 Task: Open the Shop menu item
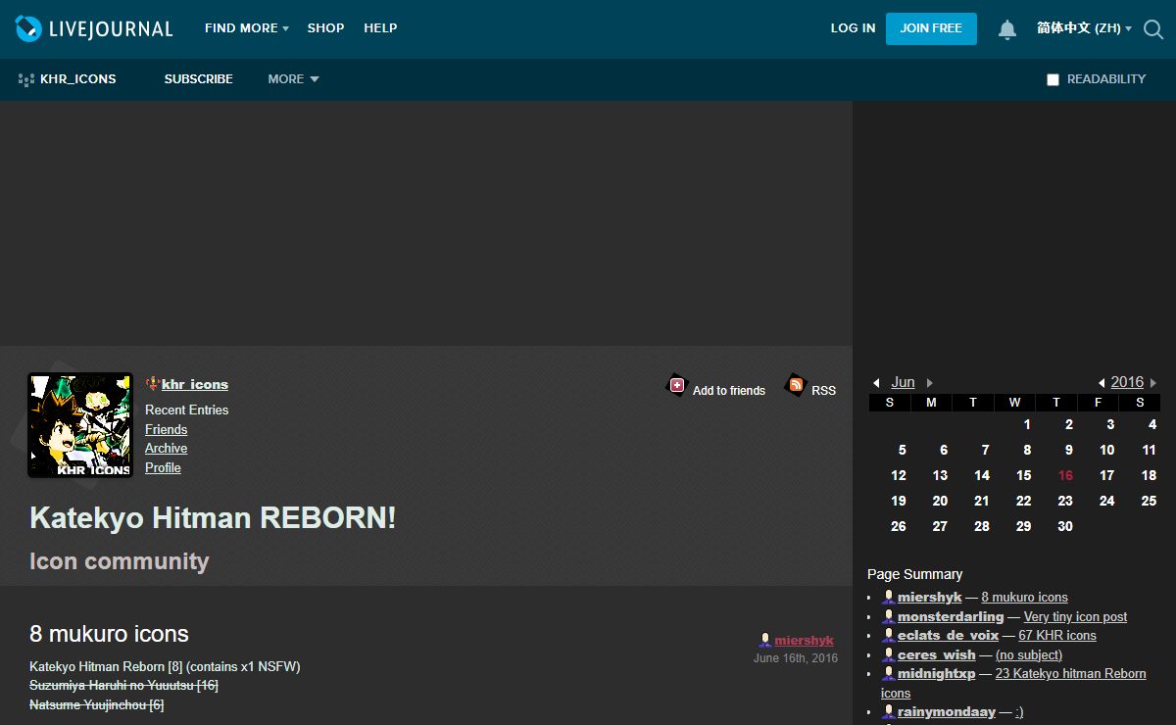[325, 28]
